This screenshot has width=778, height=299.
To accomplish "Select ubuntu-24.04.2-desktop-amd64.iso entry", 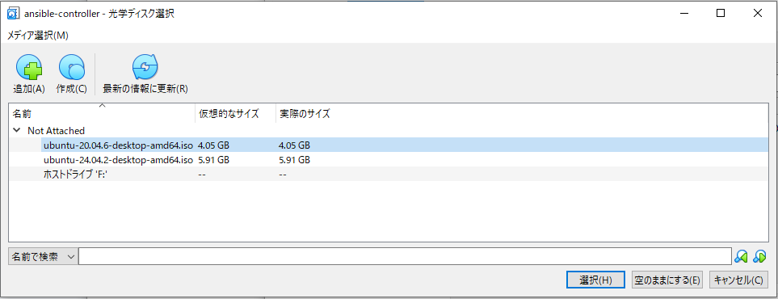I will 118,160.
